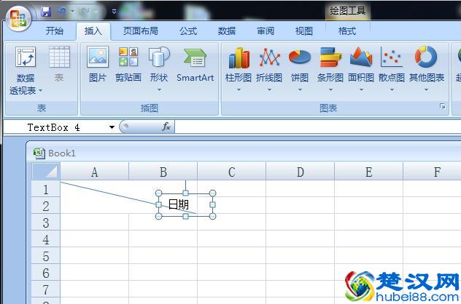Image resolution: width=461 pixels, height=304 pixels.
Task: Select column F header
Action: pos(432,172)
